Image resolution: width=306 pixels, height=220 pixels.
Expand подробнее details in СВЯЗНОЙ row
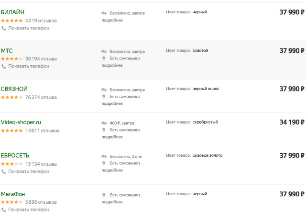click(x=112, y=104)
